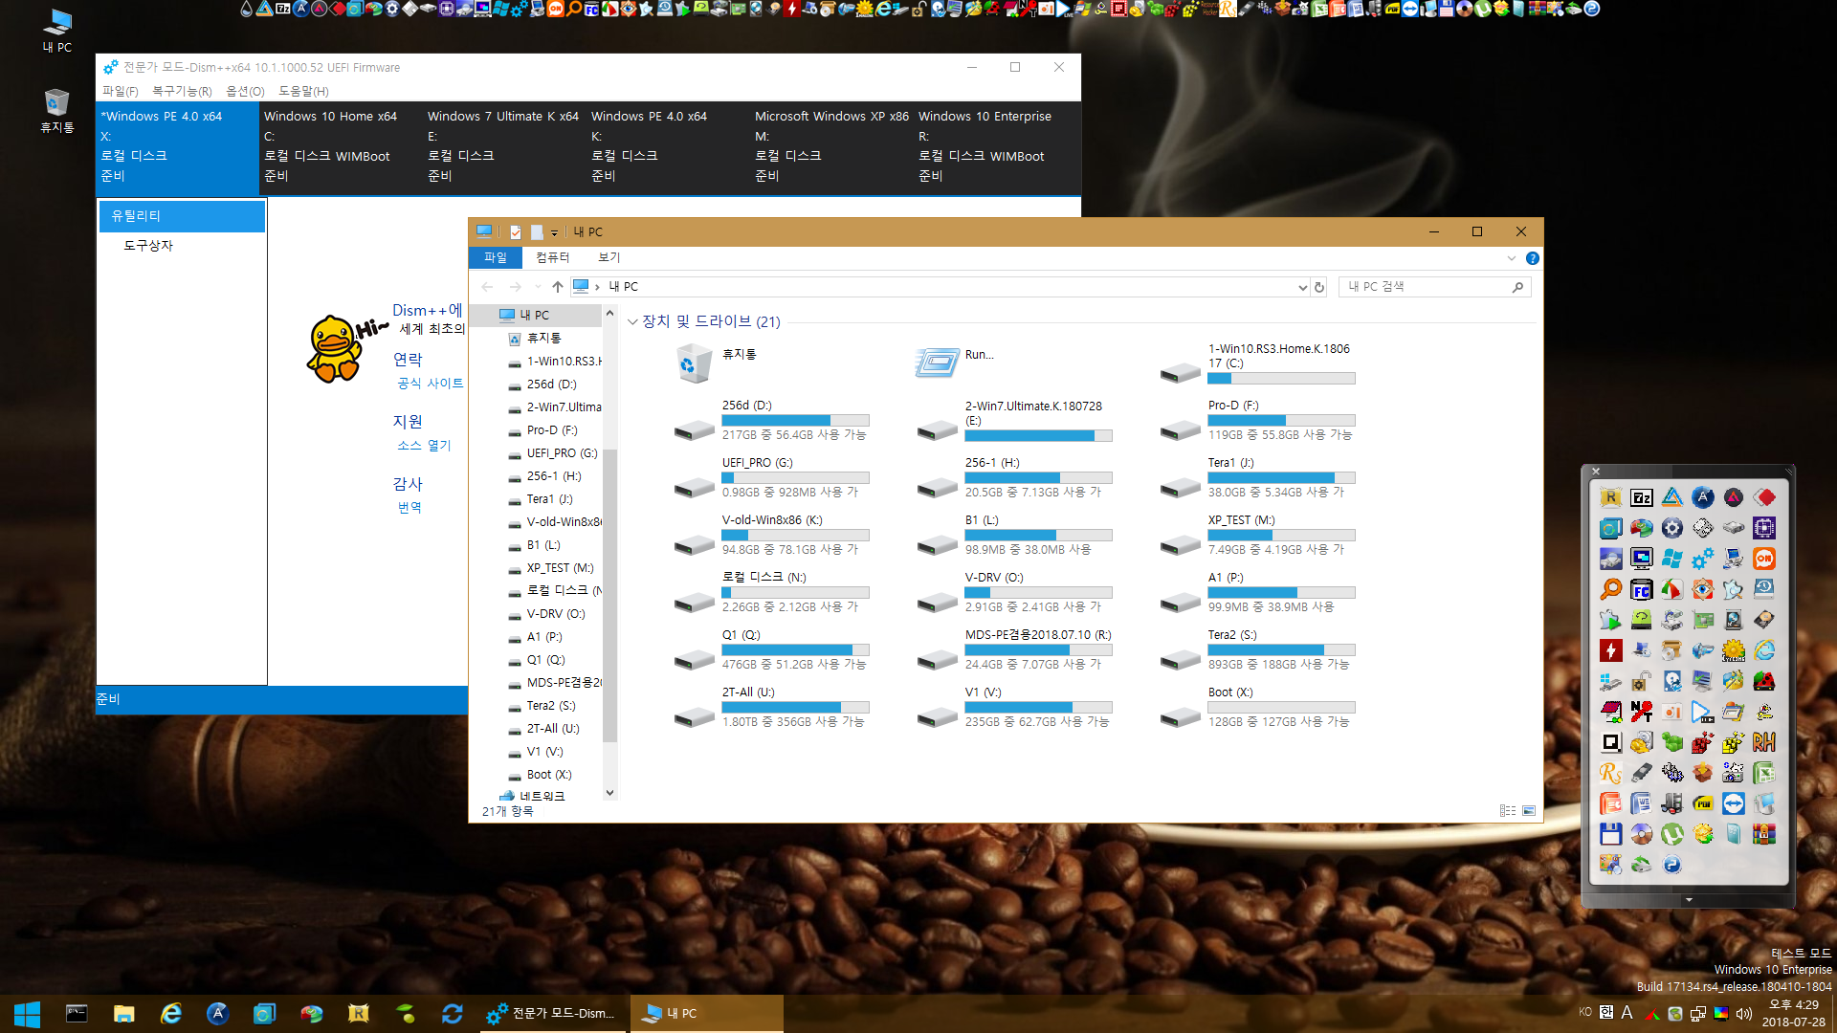Image resolution: width=1837 pixels, height=1033 pixels.
Task: Click the 번역 link in Dism++
Action: (x=409, y=508)
